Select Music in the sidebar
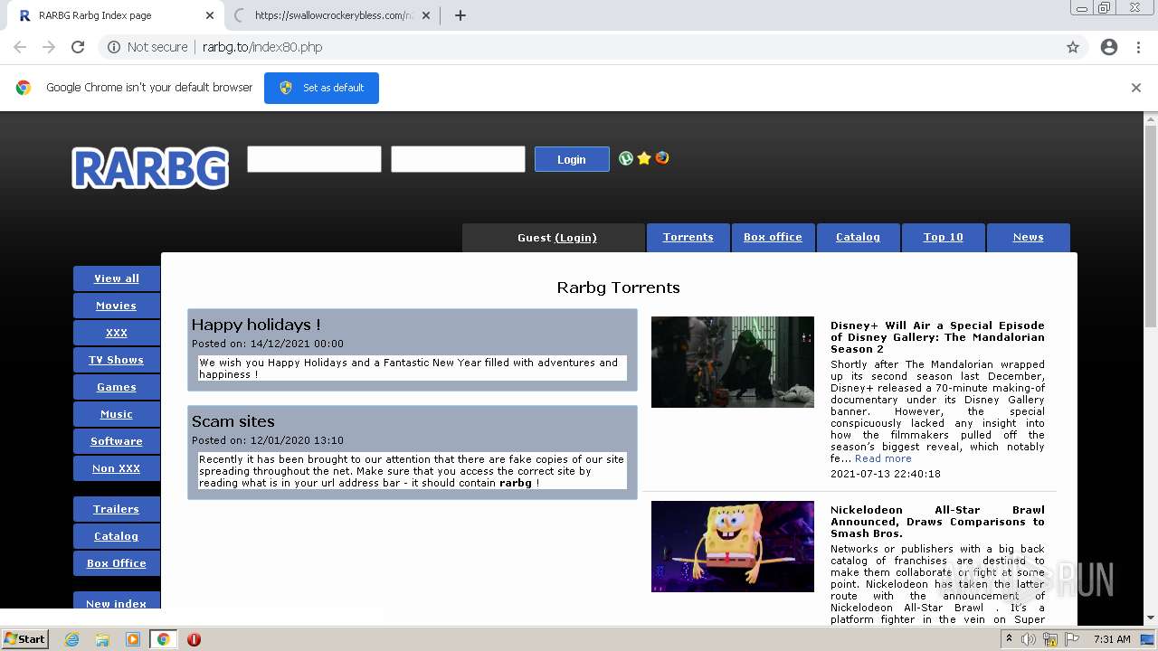Screen dimensions: 1158x651 click(x=117, y=414)
